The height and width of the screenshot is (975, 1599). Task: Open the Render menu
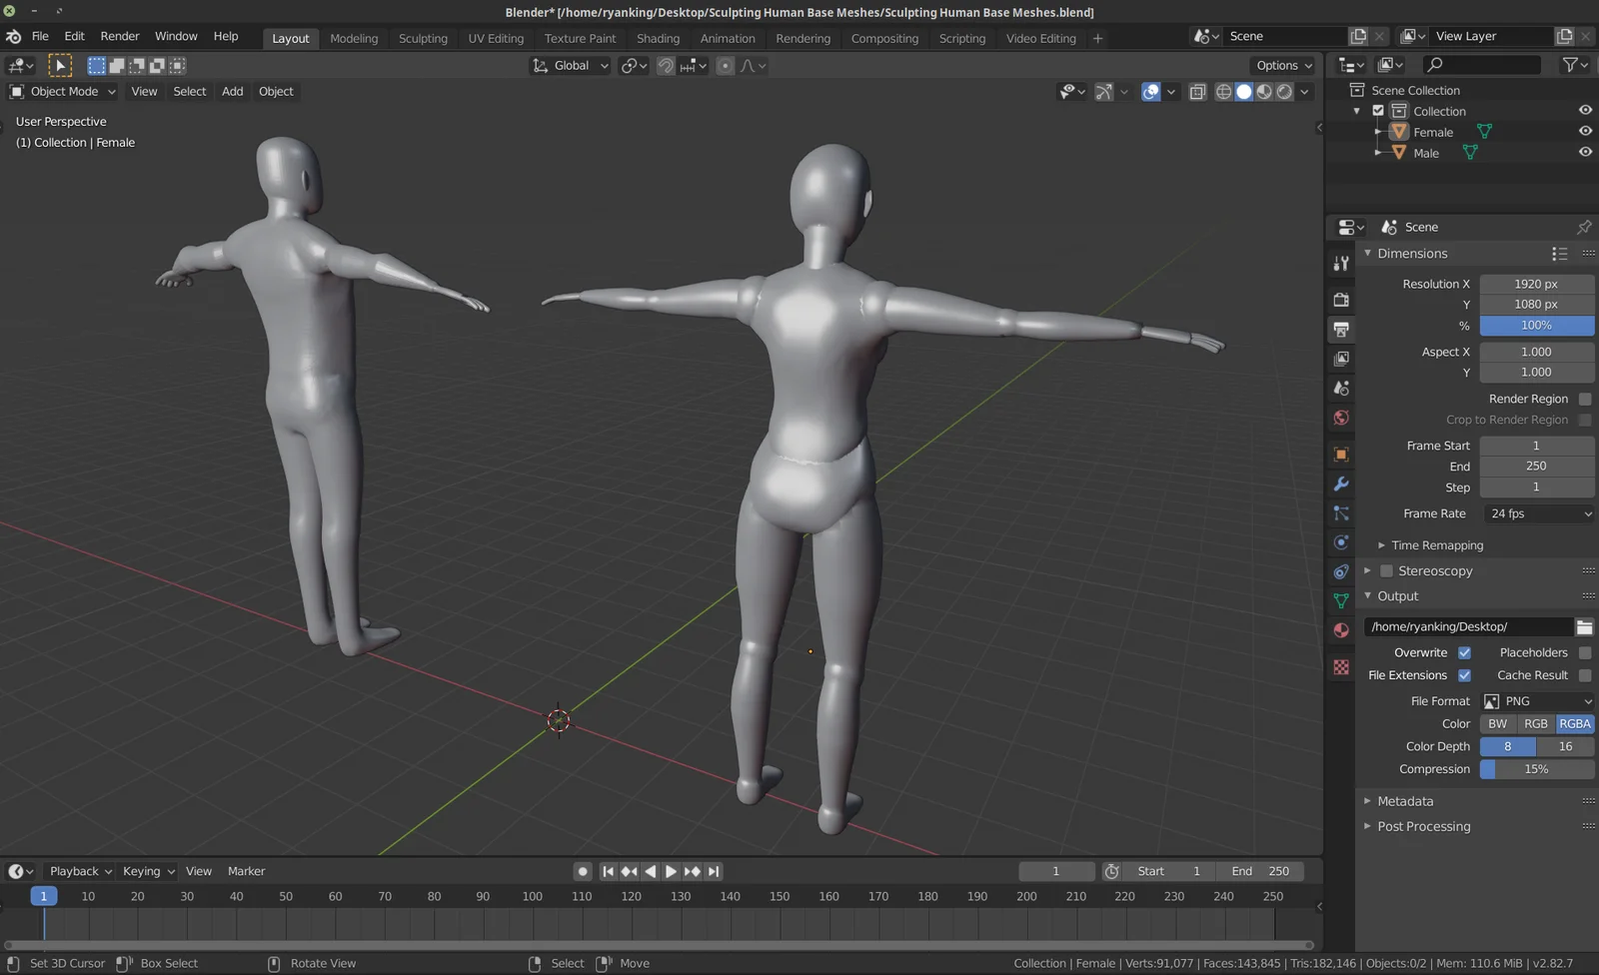tap(120, 36)
